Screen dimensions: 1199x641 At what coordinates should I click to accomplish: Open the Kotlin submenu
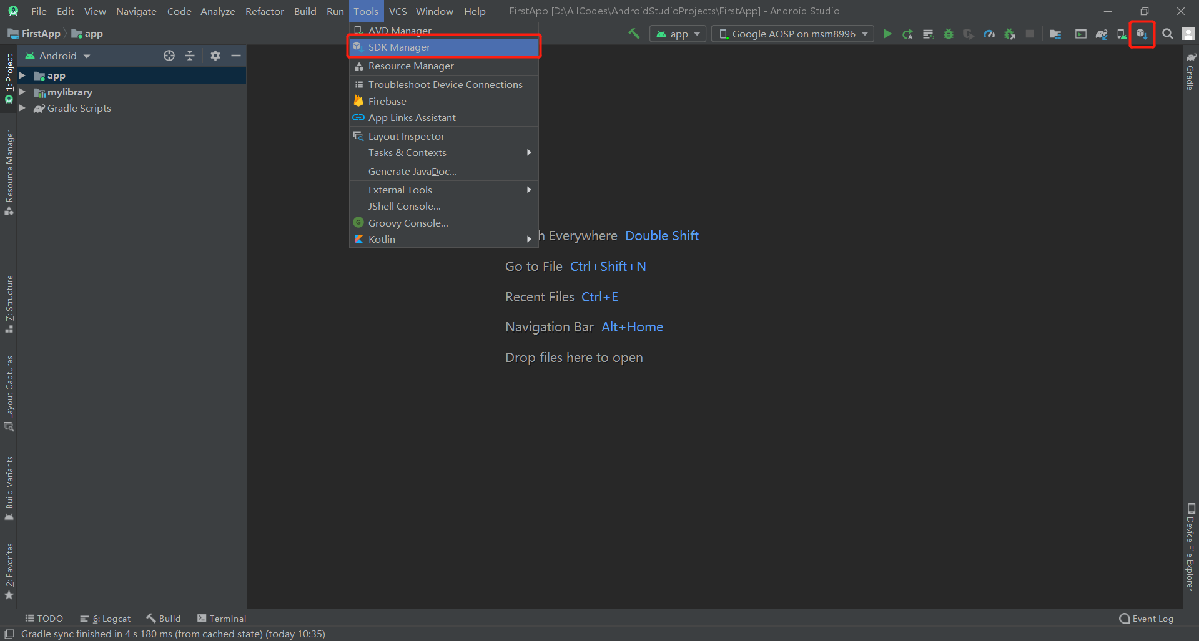(x=443, y=239)
